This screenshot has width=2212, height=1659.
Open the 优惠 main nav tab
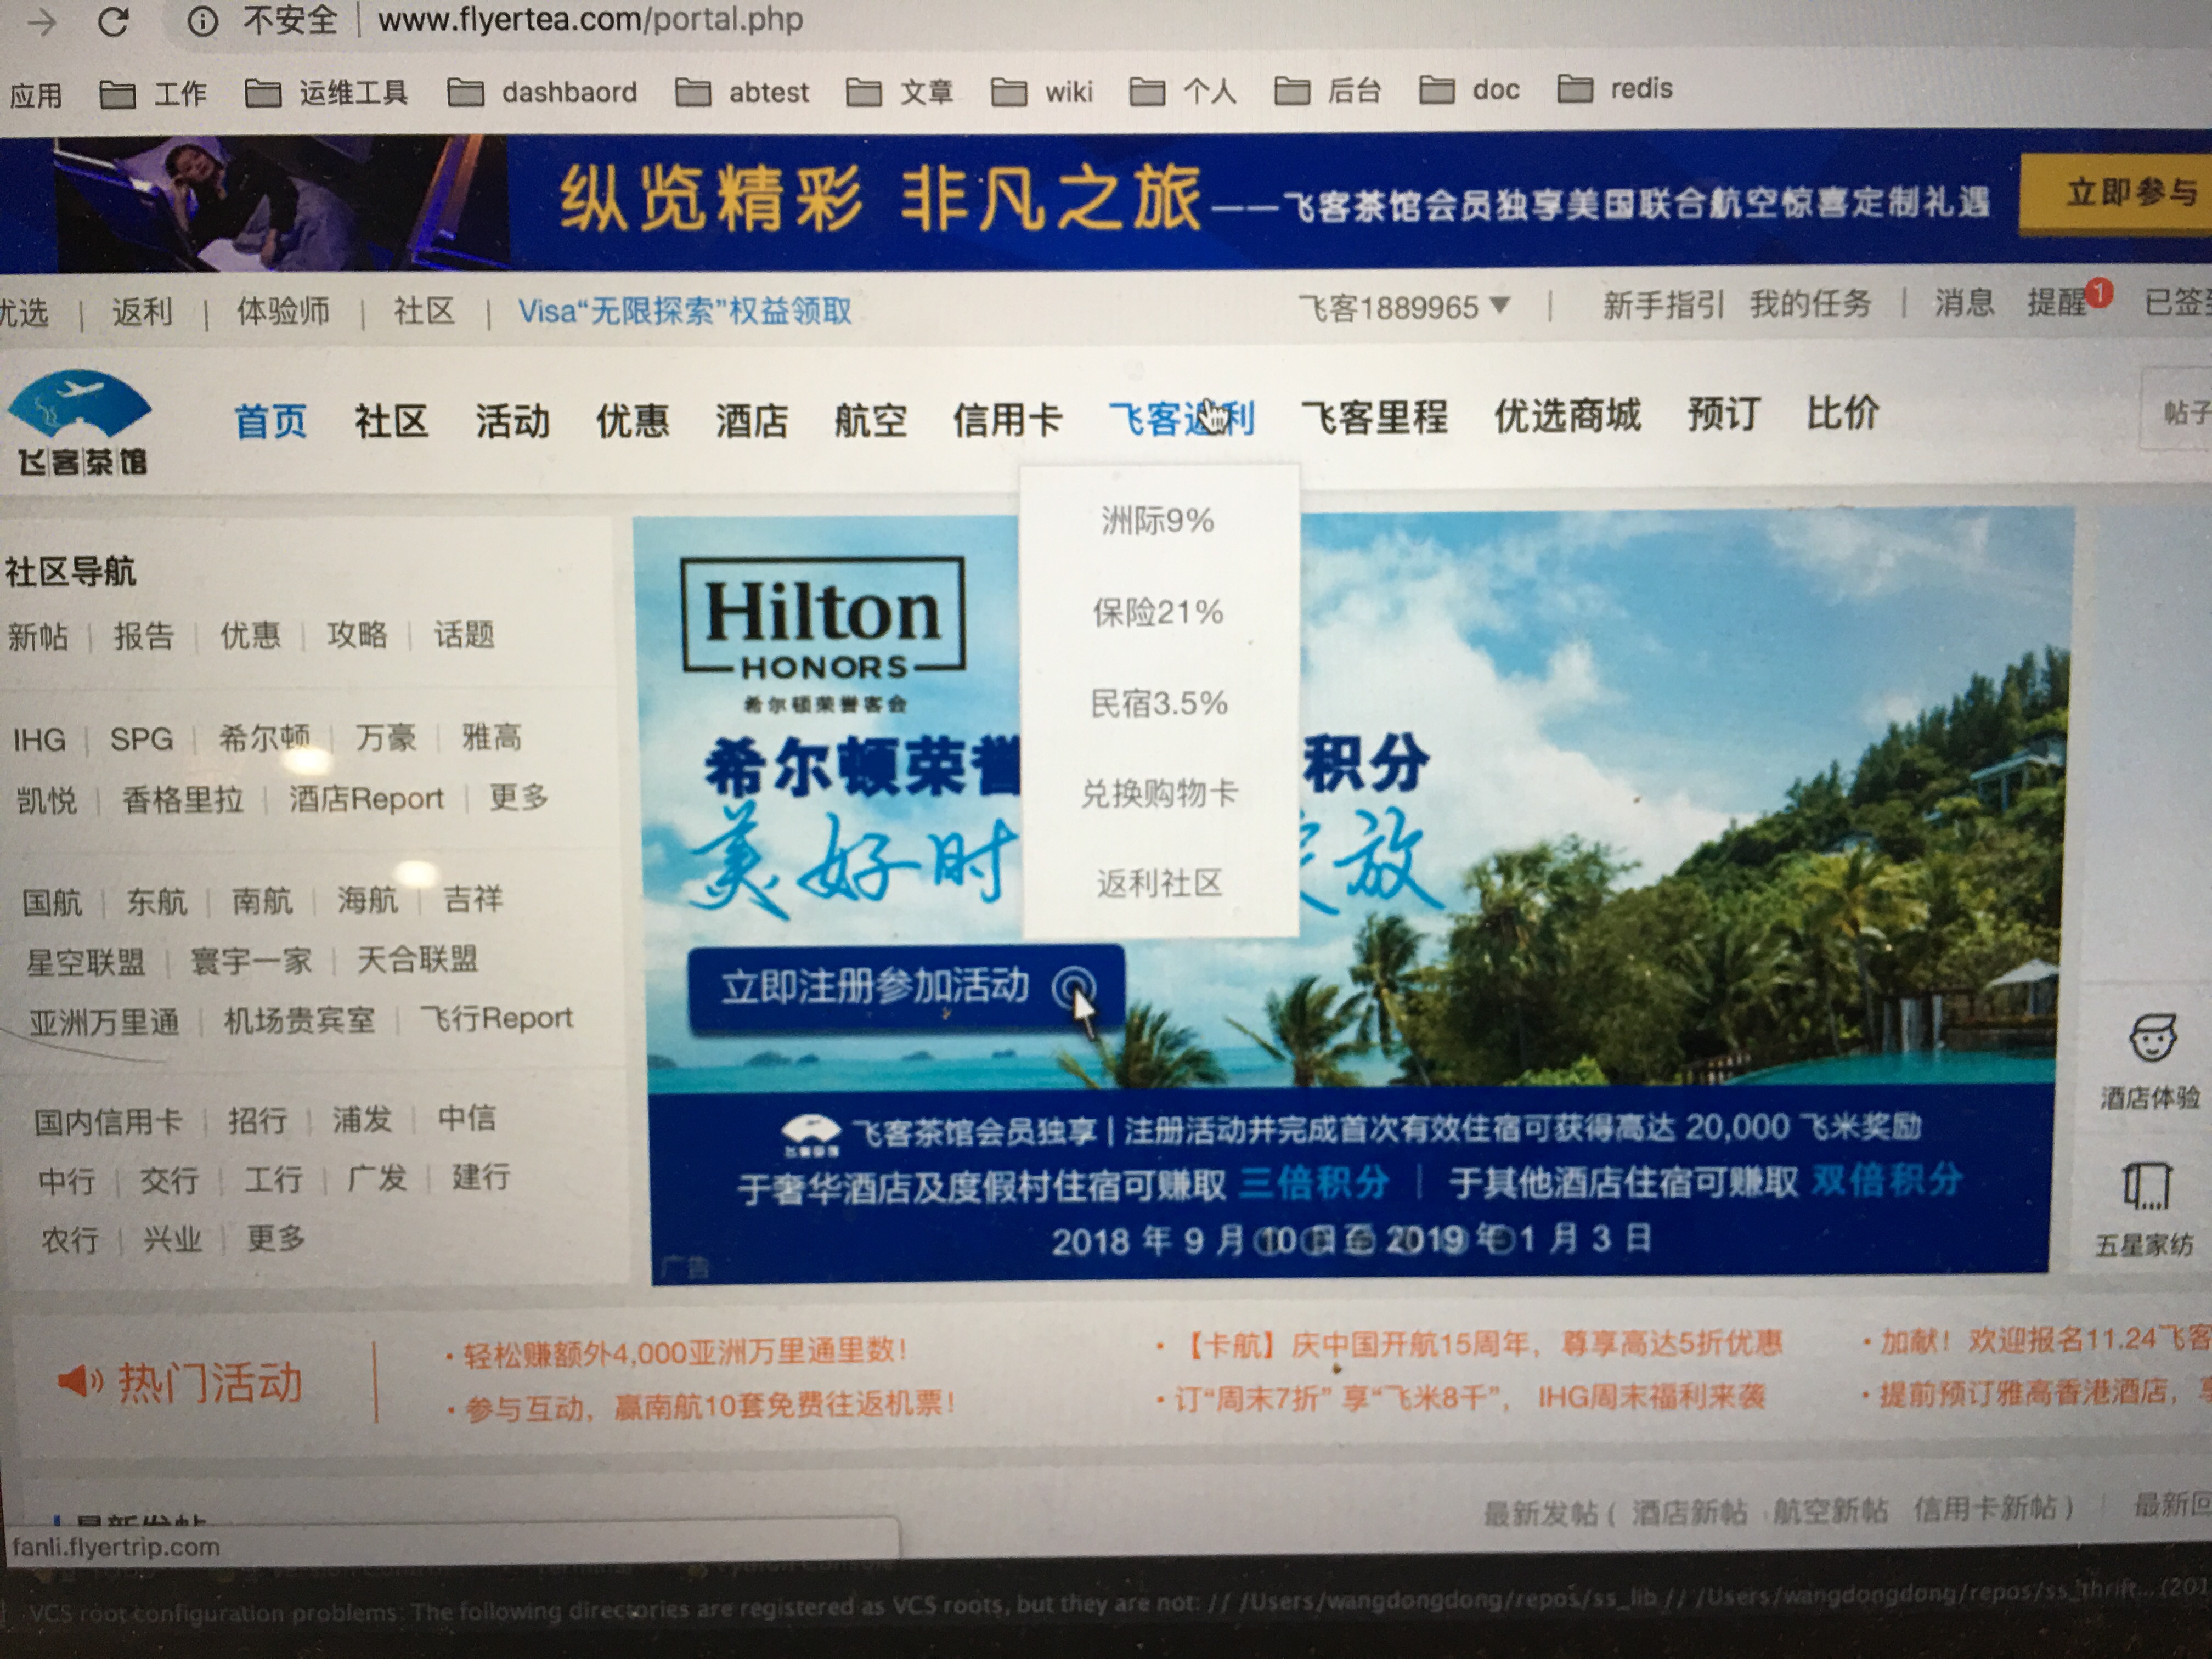(x=632, y=420)
